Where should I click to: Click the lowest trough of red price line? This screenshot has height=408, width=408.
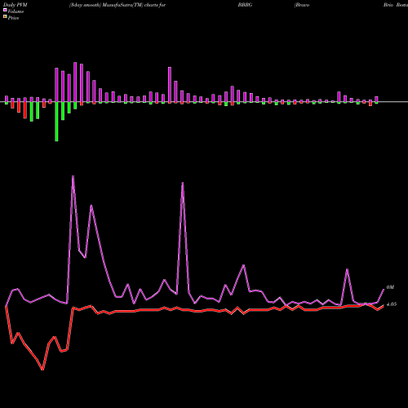pos(42,370)
